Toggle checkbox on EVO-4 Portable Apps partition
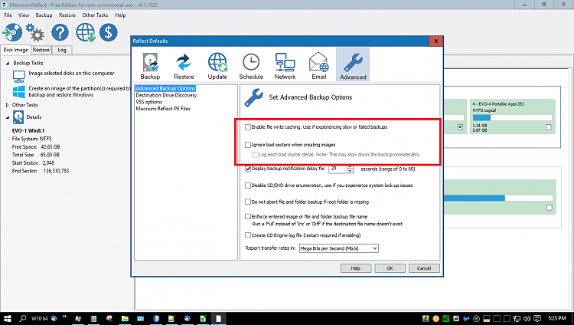This screenshot has height=325, width=574. (x=549, y=127)
